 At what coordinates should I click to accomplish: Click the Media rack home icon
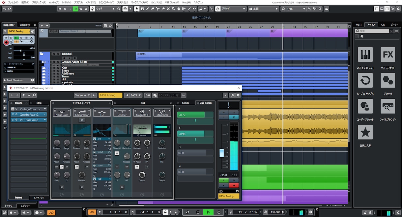(361, 36)
